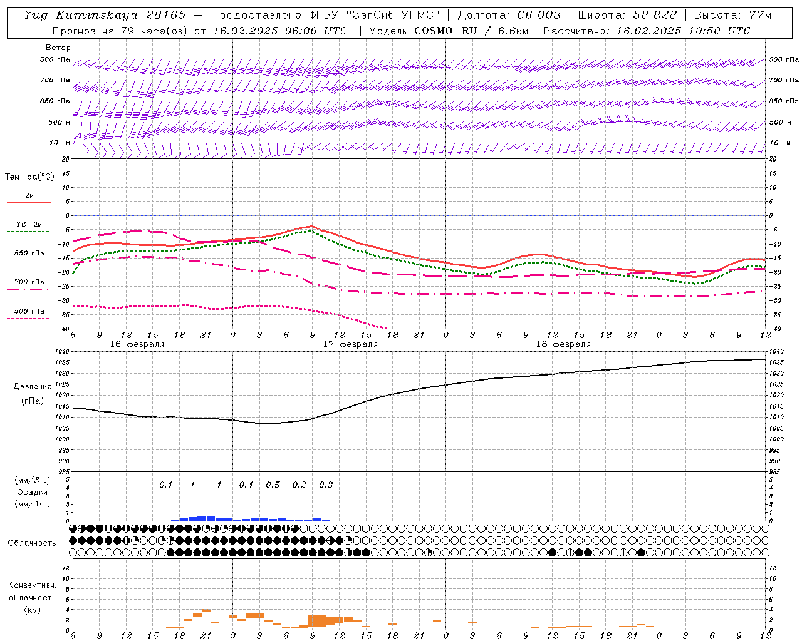Image resolution: width=802 pixels, height=641 pixels.
Task: Click the station title Yug_Kuminskaya_28165
Action: coord(105,15)
